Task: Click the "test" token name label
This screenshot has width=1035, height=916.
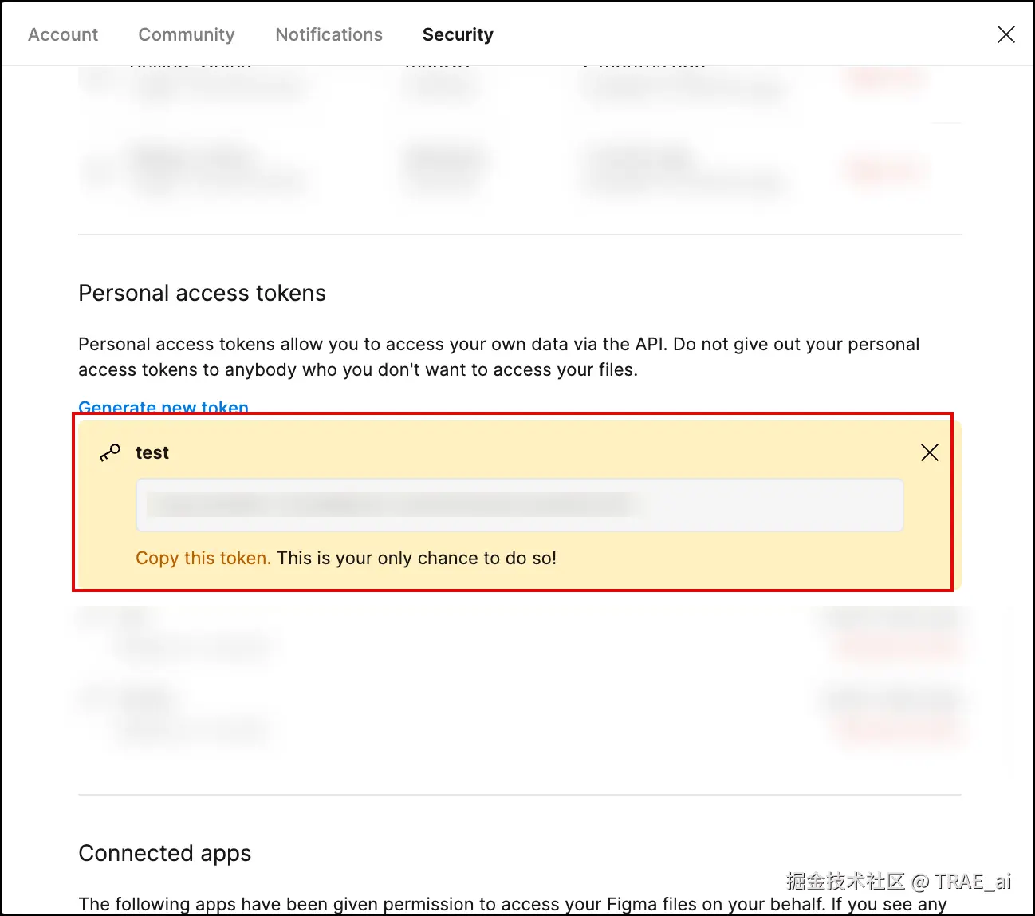Action: 152,452
